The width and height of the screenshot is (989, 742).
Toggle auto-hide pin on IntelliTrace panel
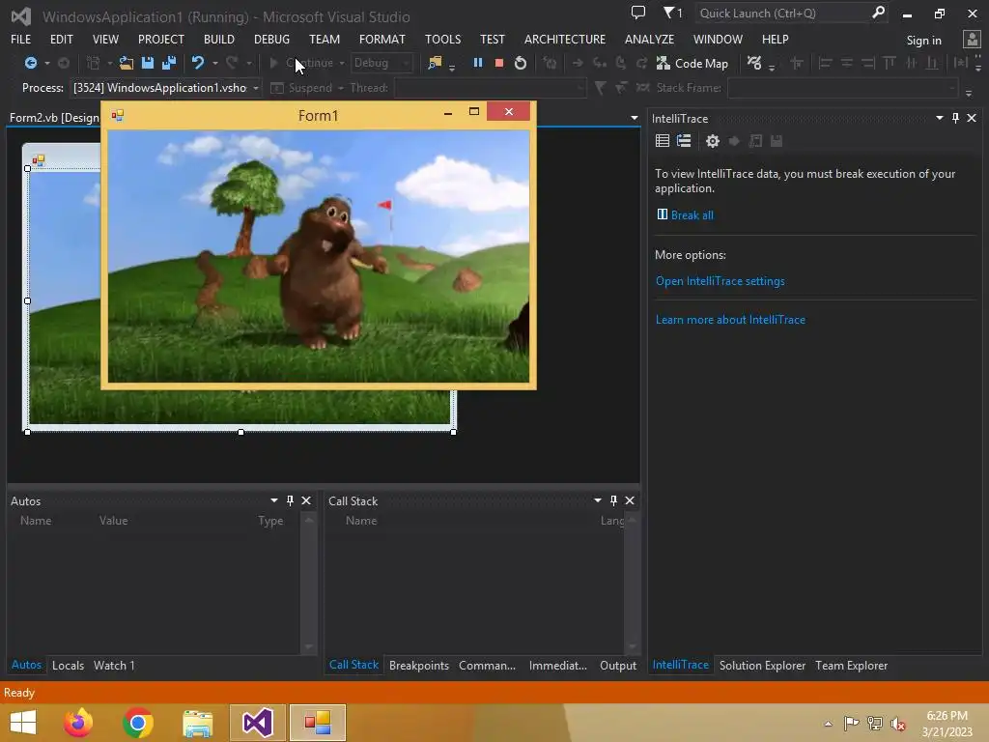tap(955, 118)
